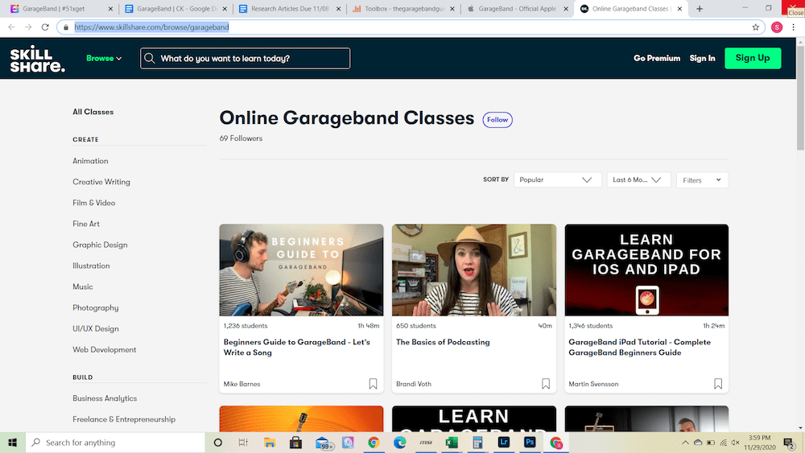Click the browser back arrow
The width and height of the screenshot is (805, 453).
pos(11,27)
